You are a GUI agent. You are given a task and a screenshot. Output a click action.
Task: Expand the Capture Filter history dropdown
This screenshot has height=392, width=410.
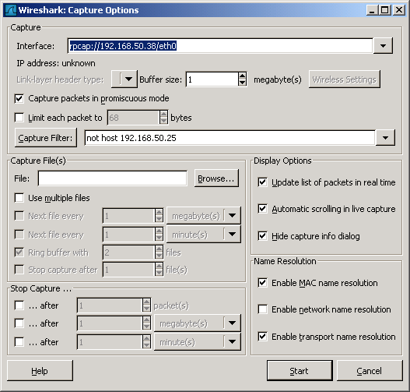pos(385,138)
